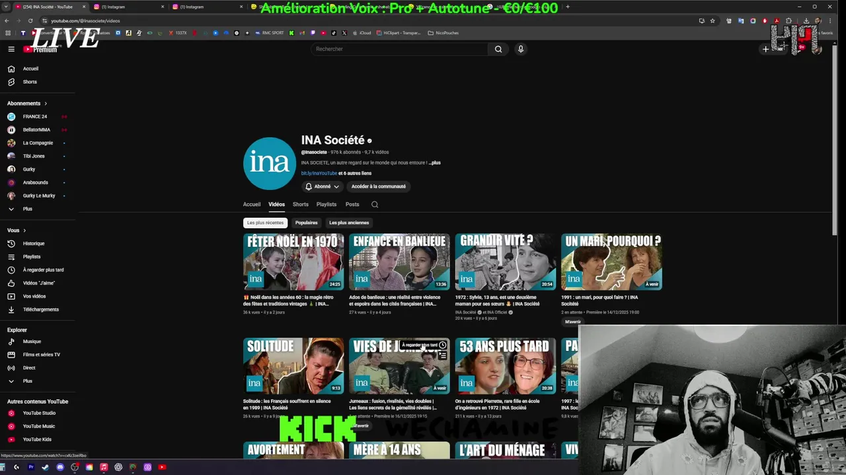The image size is (846, 475).
Task: Open the YouTube hamburger guide menu
Action: (11, 49)
